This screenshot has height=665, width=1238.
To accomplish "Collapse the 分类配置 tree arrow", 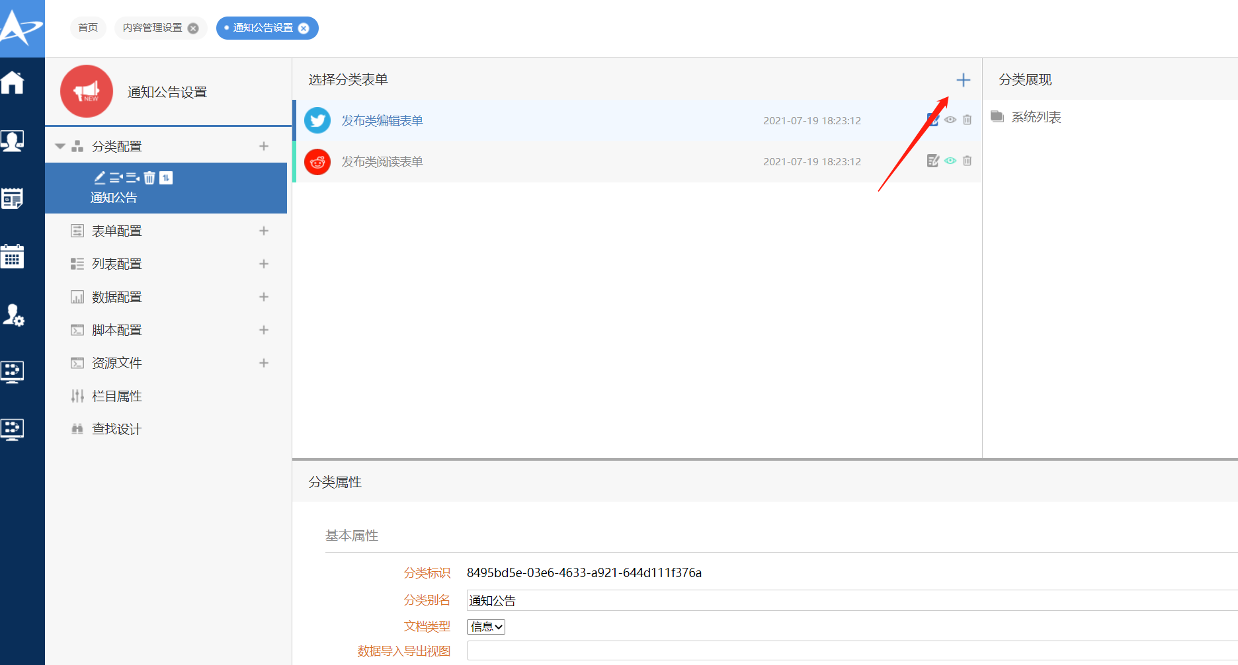I will (60, 146).
